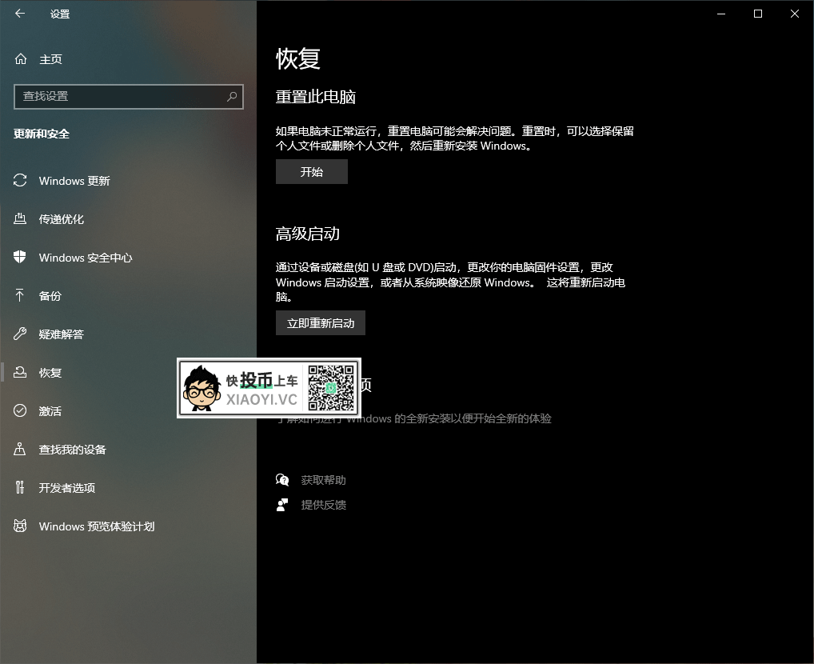Open the home icon (主页)
This screenshot has width=814, height=664.
[x=21, y=58]
